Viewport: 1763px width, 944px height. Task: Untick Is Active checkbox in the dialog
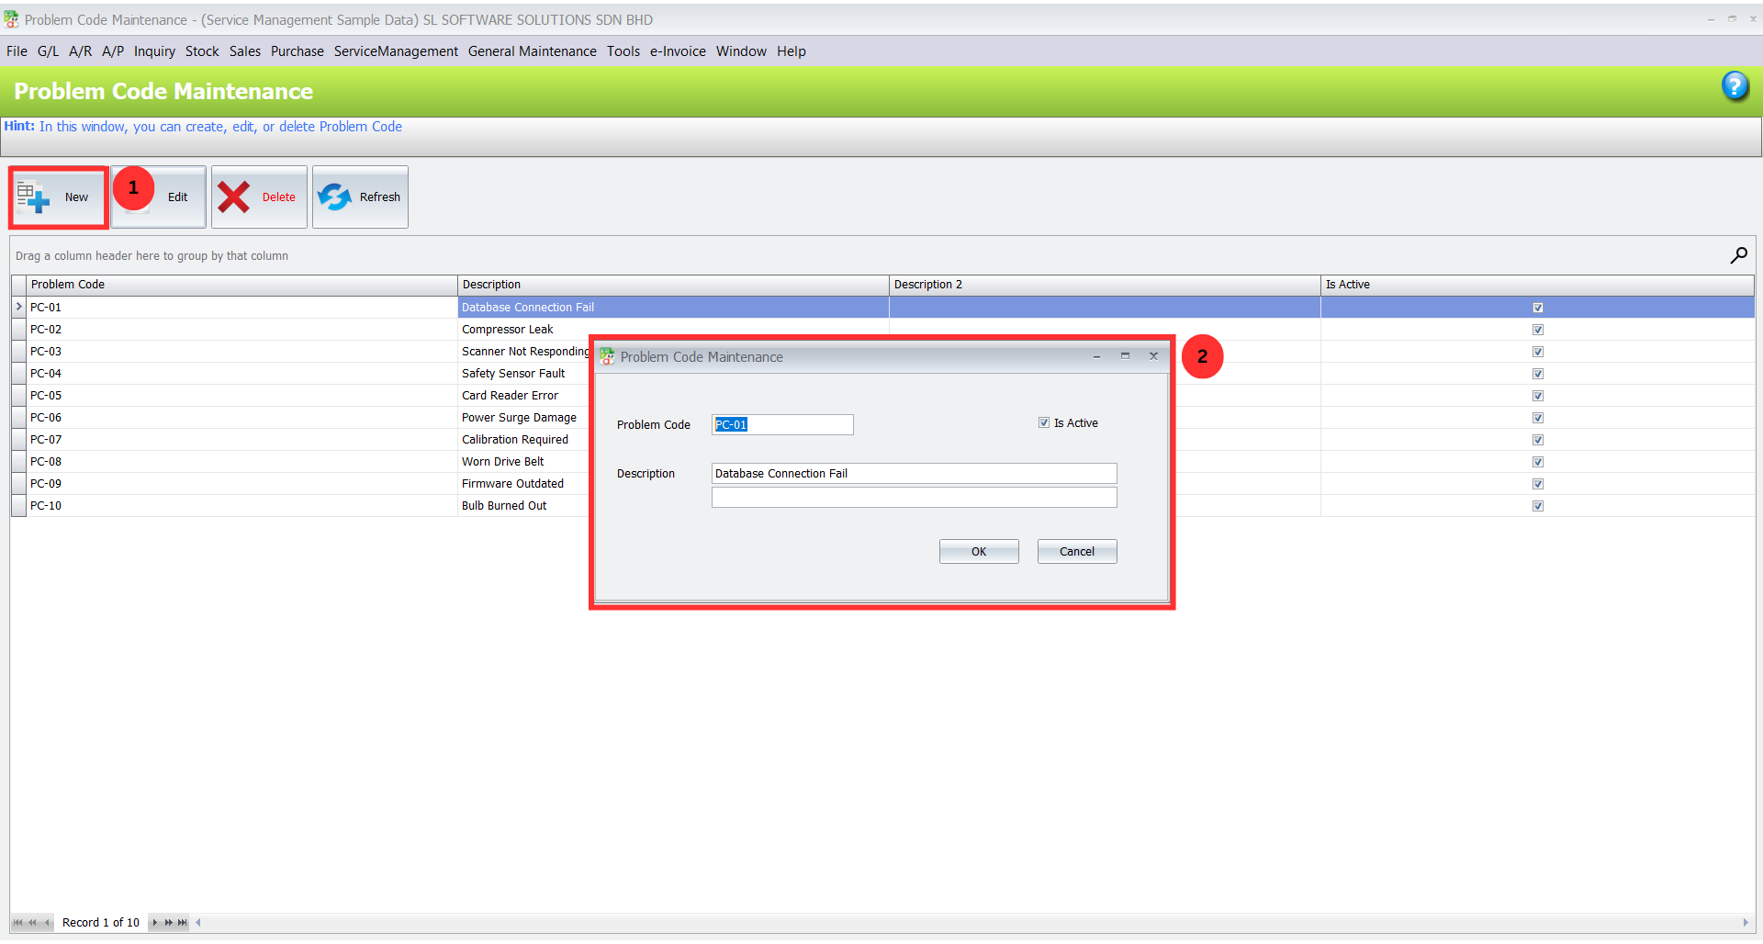point(1044,423)
